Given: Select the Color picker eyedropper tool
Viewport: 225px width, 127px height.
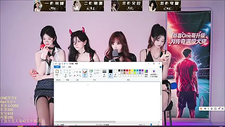Looking at the screenshot, I should tap(77, 76).
